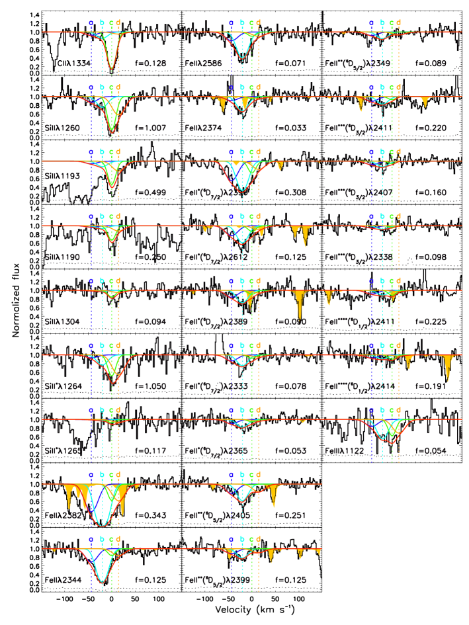This screenshot has width=469, height=625.
Task: Click the SiIIλ1193 transition label
Action: (62, 176)
